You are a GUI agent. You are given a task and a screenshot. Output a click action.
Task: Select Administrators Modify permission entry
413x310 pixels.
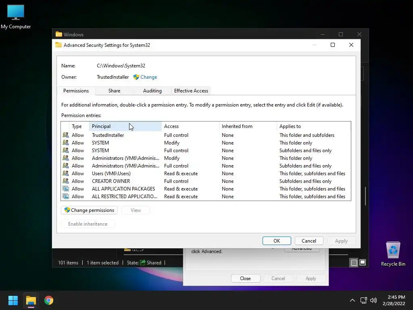(x=206, y=158)
